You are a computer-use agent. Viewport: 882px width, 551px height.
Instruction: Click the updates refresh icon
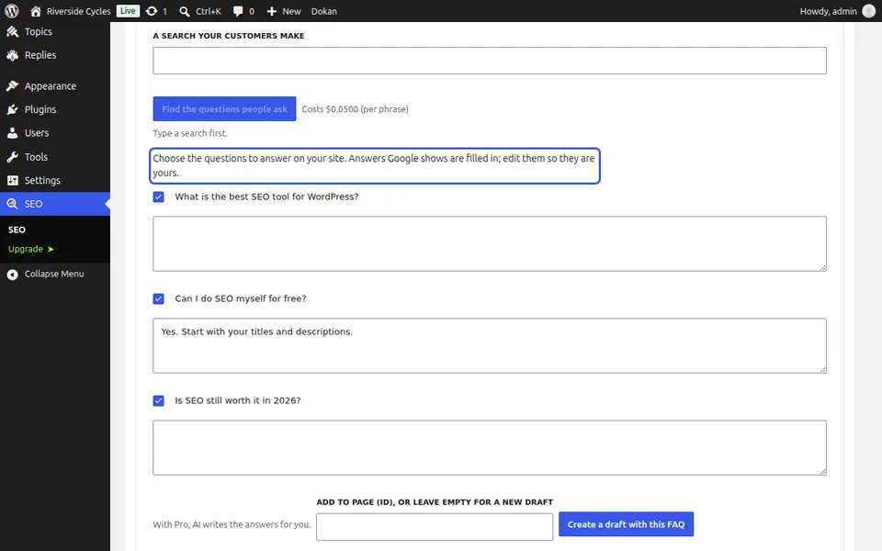coord(152,11)
